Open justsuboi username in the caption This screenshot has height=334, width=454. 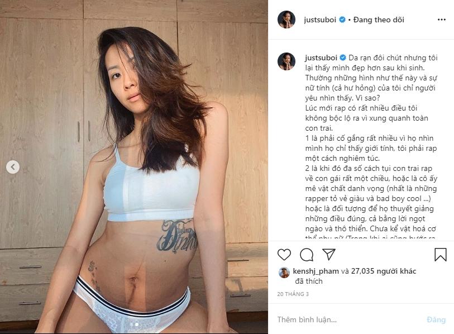(x=321, y=58)
